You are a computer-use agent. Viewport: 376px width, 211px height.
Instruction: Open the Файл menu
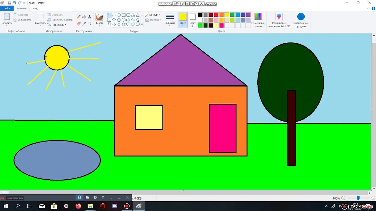(x=7, y=8)
